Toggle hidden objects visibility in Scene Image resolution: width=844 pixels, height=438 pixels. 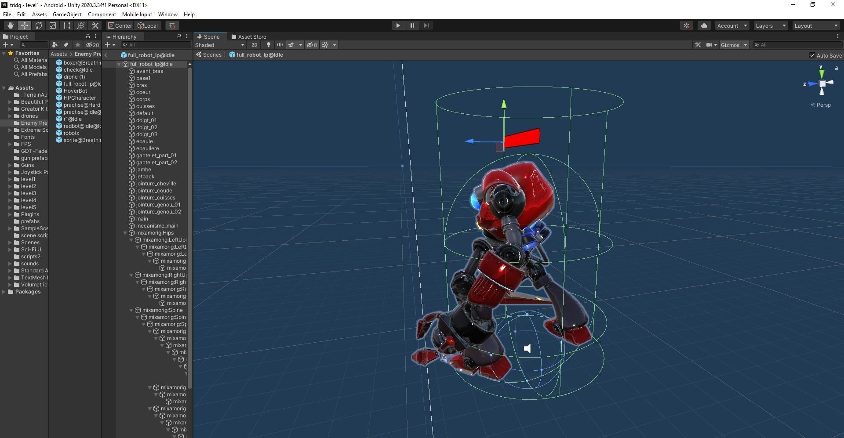pyautogui.click(x=312, y=45)
